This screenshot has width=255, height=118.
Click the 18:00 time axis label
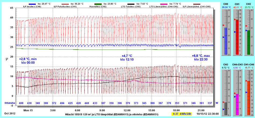tap(176, 110)
